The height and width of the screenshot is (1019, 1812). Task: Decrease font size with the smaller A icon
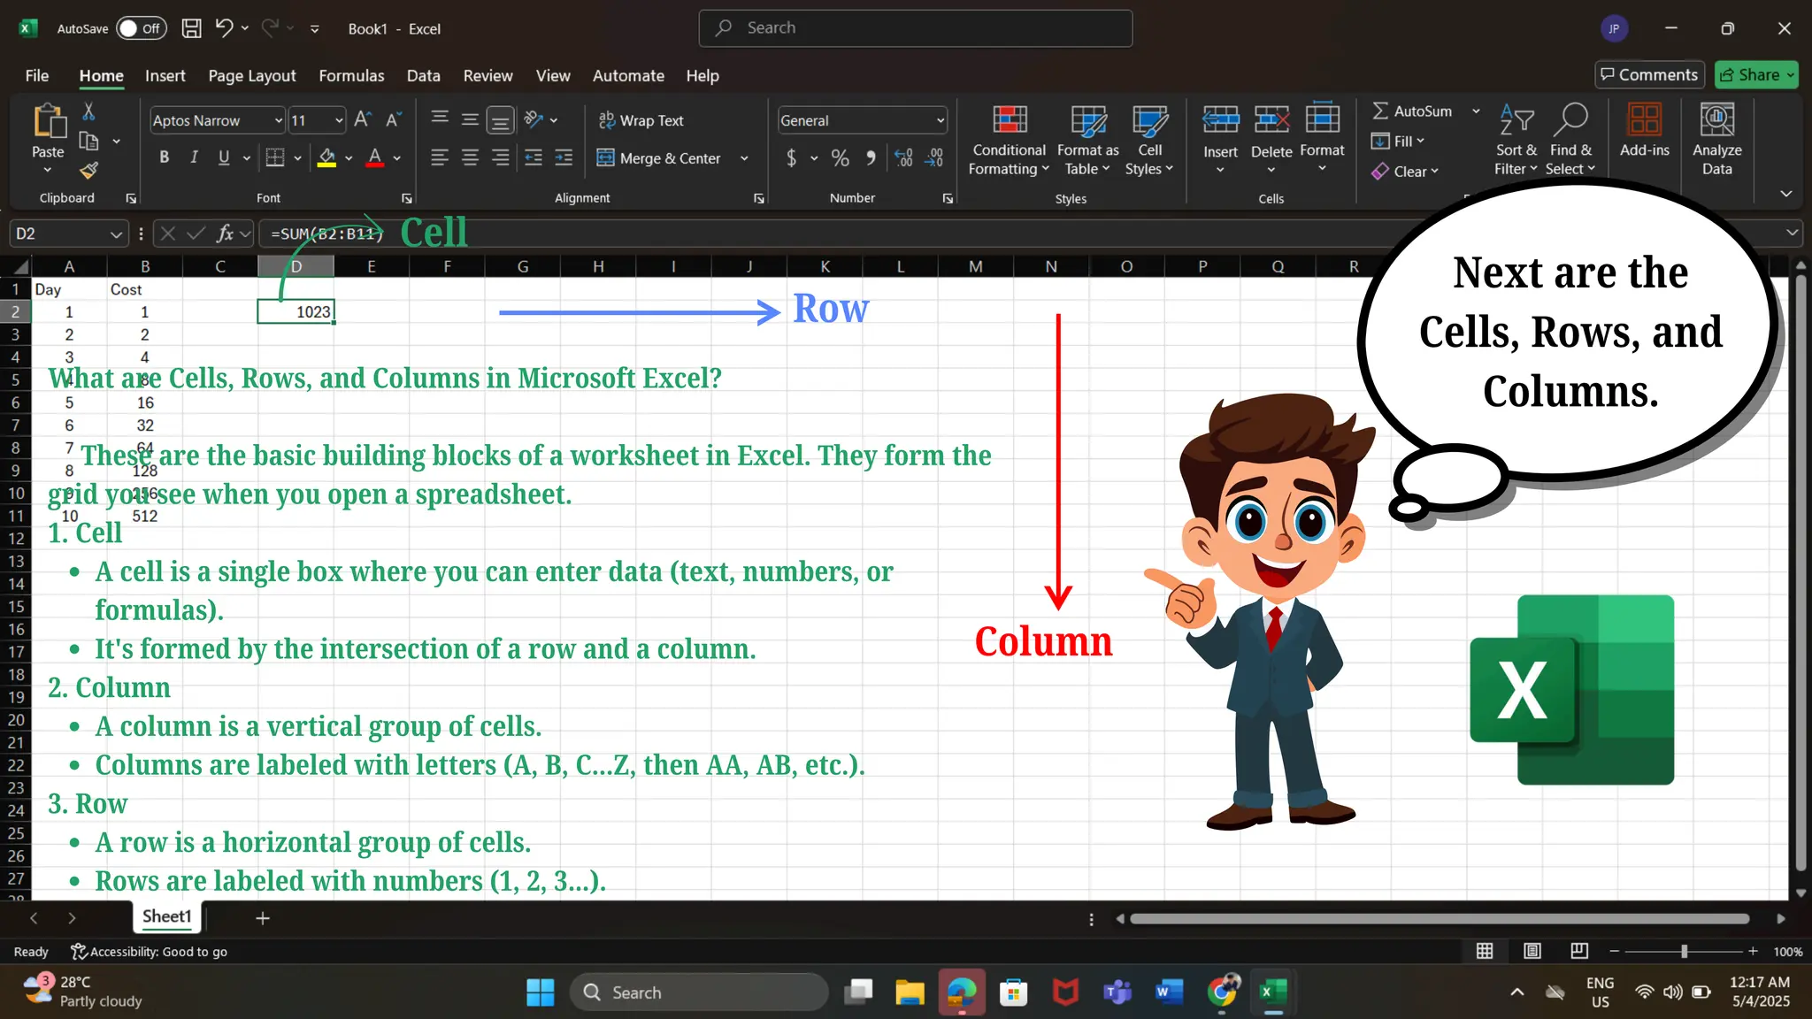pos(393,119)
